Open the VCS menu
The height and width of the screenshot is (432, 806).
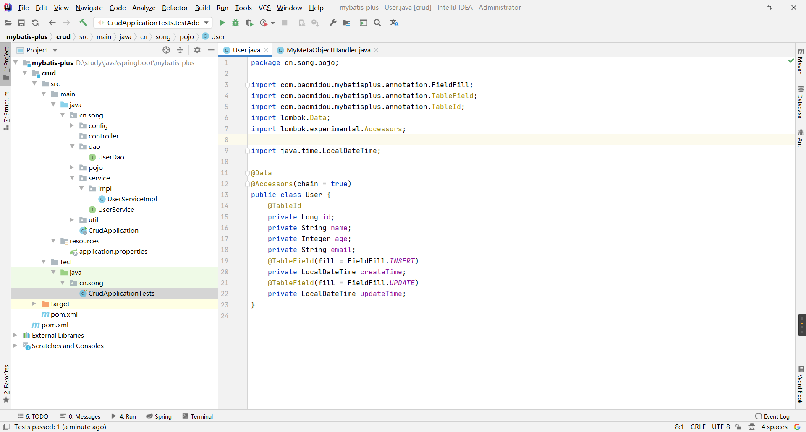point(264,8)
